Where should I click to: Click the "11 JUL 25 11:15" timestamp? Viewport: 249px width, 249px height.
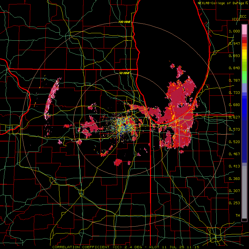[x=181, y=247]
